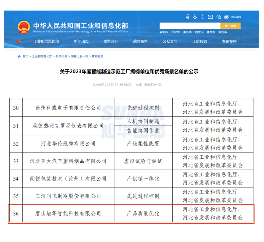Open the RSS订阅 link
Viewport: 264px width, 242px height.
point(236,17)
